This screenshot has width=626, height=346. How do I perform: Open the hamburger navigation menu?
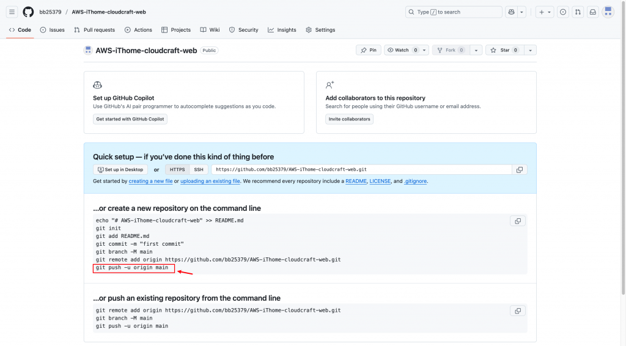(x=12, y=12)
